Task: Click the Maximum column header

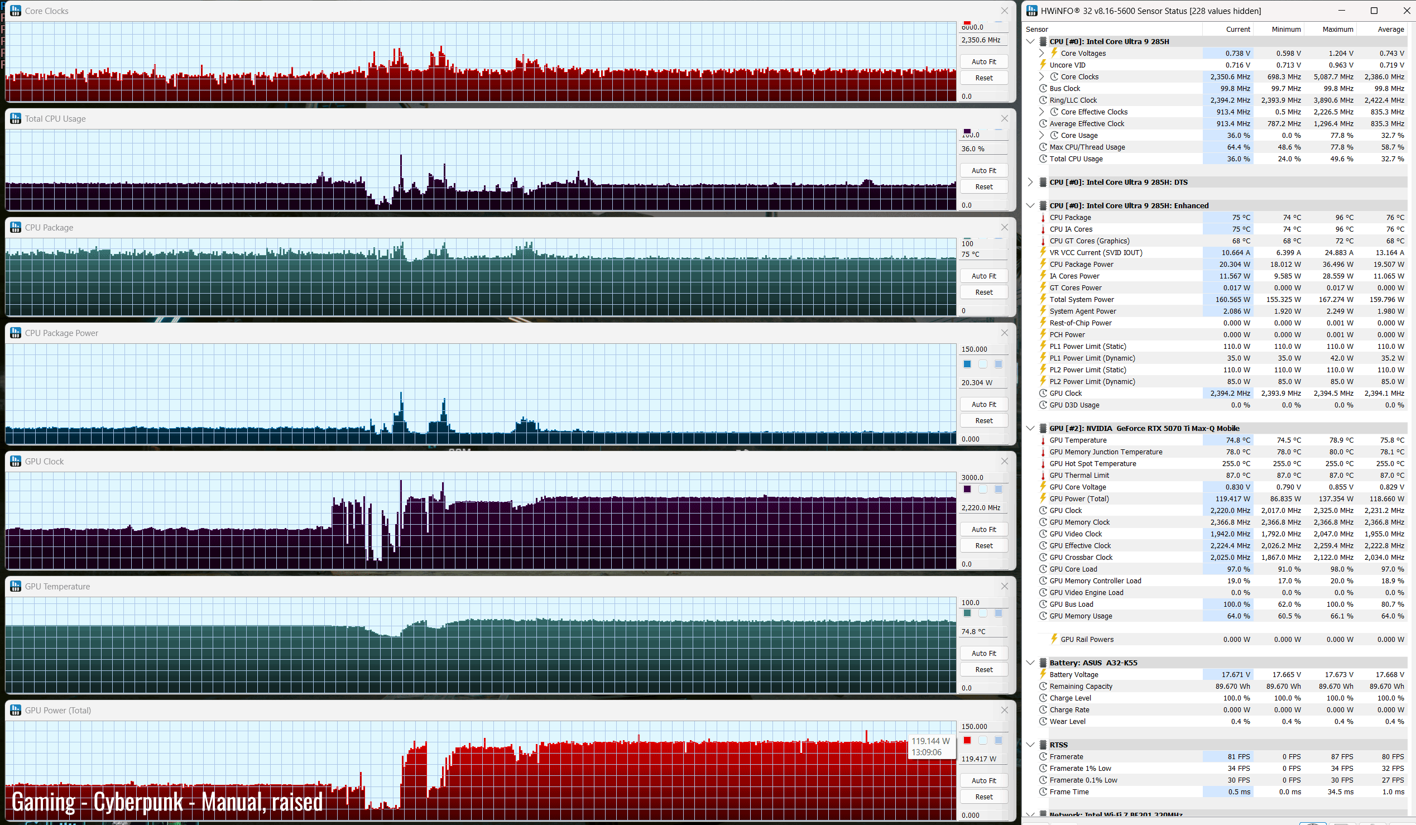Action: 1329,29
